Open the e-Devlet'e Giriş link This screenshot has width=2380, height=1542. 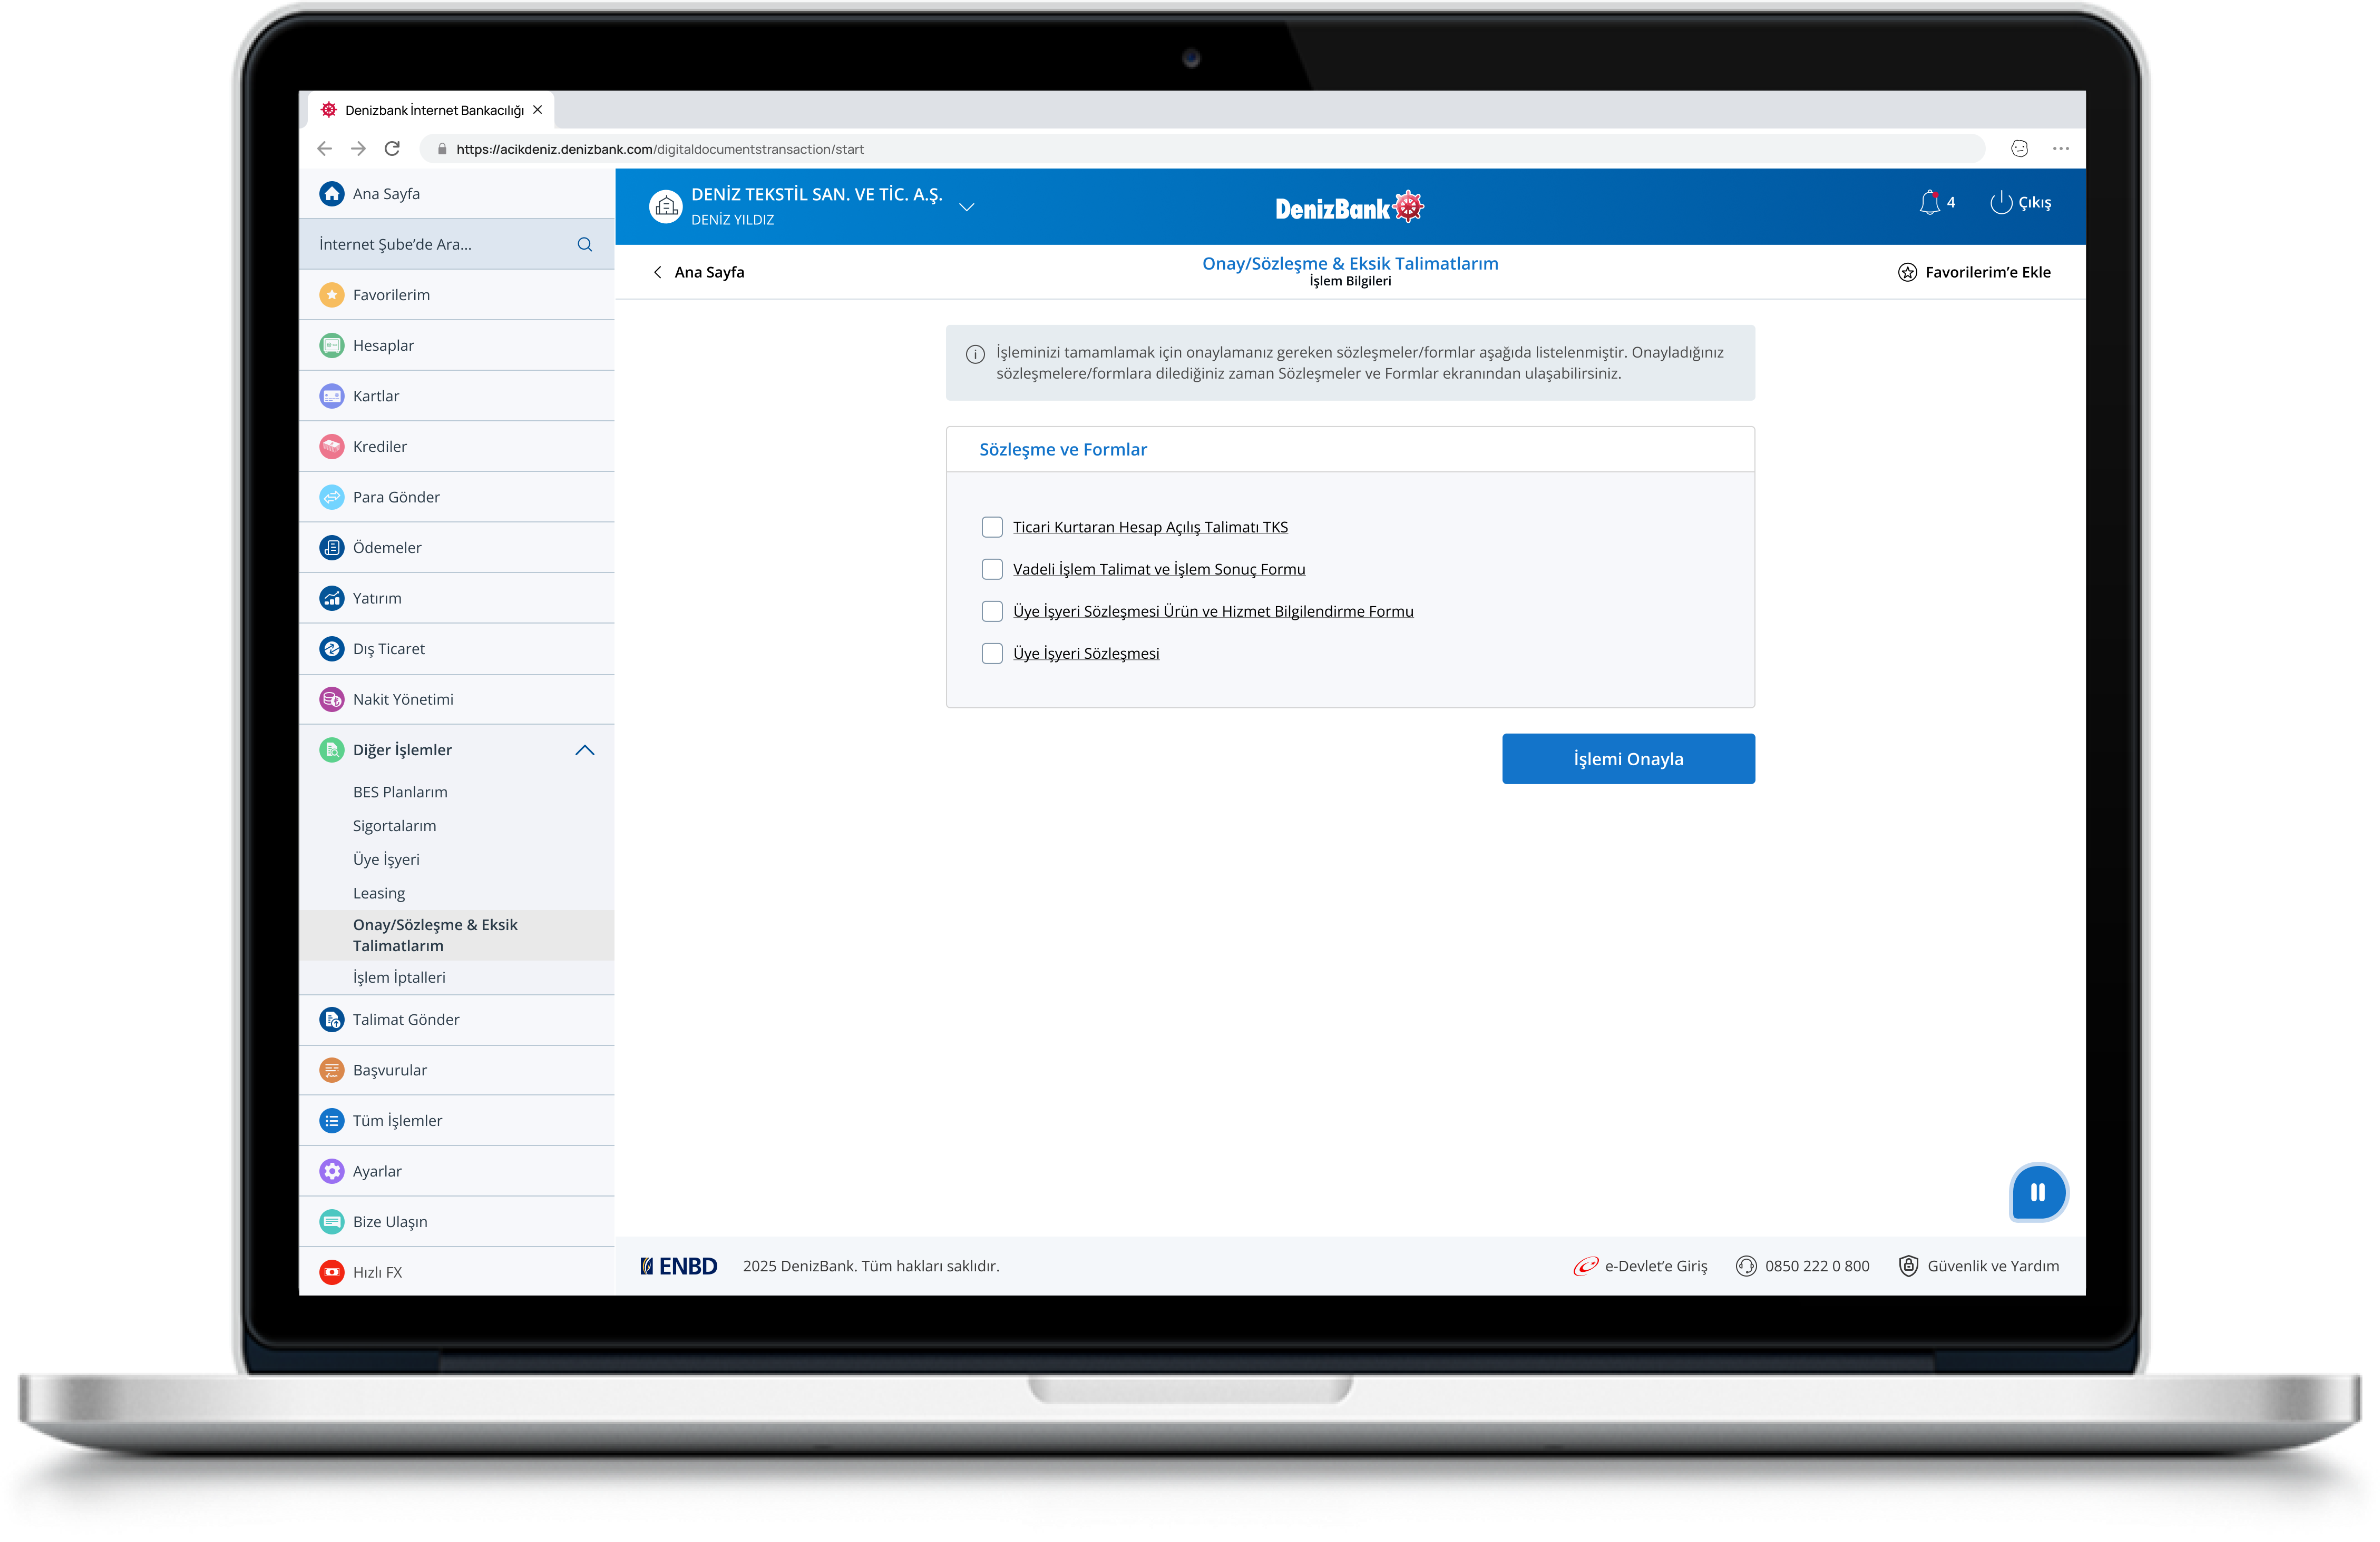tap(1655, 1266)
